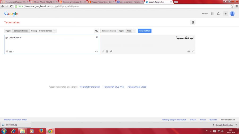Reload the page
The image size is (239, 134).
(11, 6)
